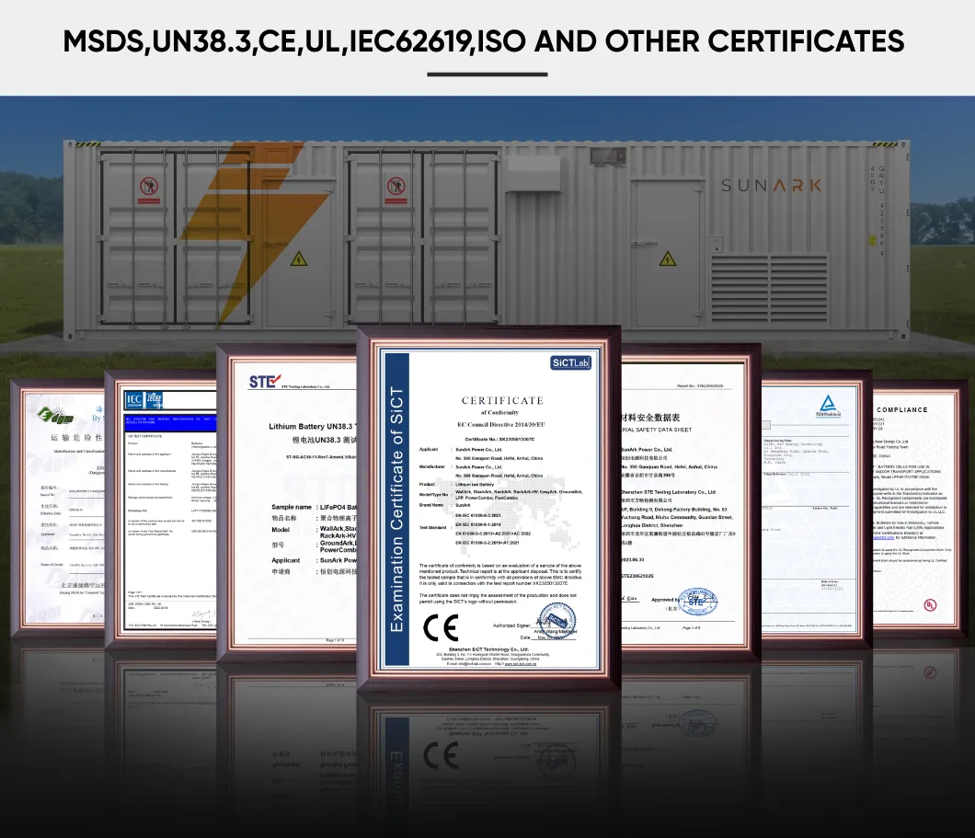Click the Chinese heading '运输危险性' on the DGM certificate
Image resolution: width=975 pixels, height=838 pixels.
76,438
